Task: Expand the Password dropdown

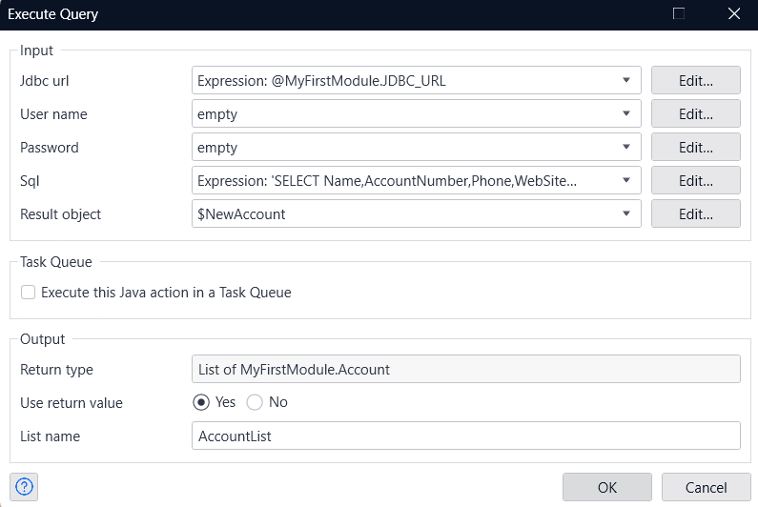Action: click(626, 148)
